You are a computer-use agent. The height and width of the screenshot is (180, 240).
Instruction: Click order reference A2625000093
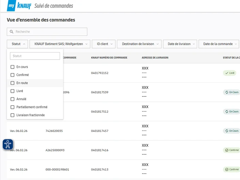coord(55,150)
